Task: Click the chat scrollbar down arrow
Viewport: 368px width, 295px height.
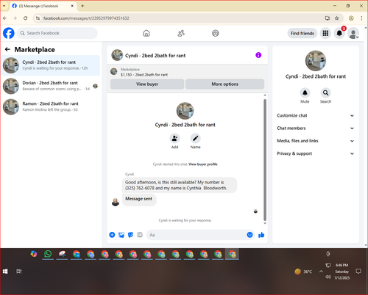Action: tap(265, 223)
